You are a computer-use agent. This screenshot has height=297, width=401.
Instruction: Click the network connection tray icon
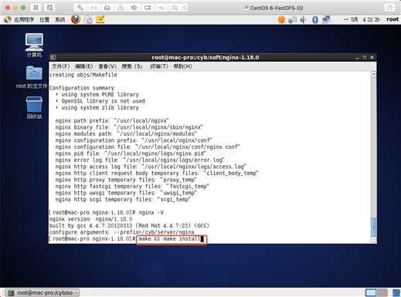292,20
